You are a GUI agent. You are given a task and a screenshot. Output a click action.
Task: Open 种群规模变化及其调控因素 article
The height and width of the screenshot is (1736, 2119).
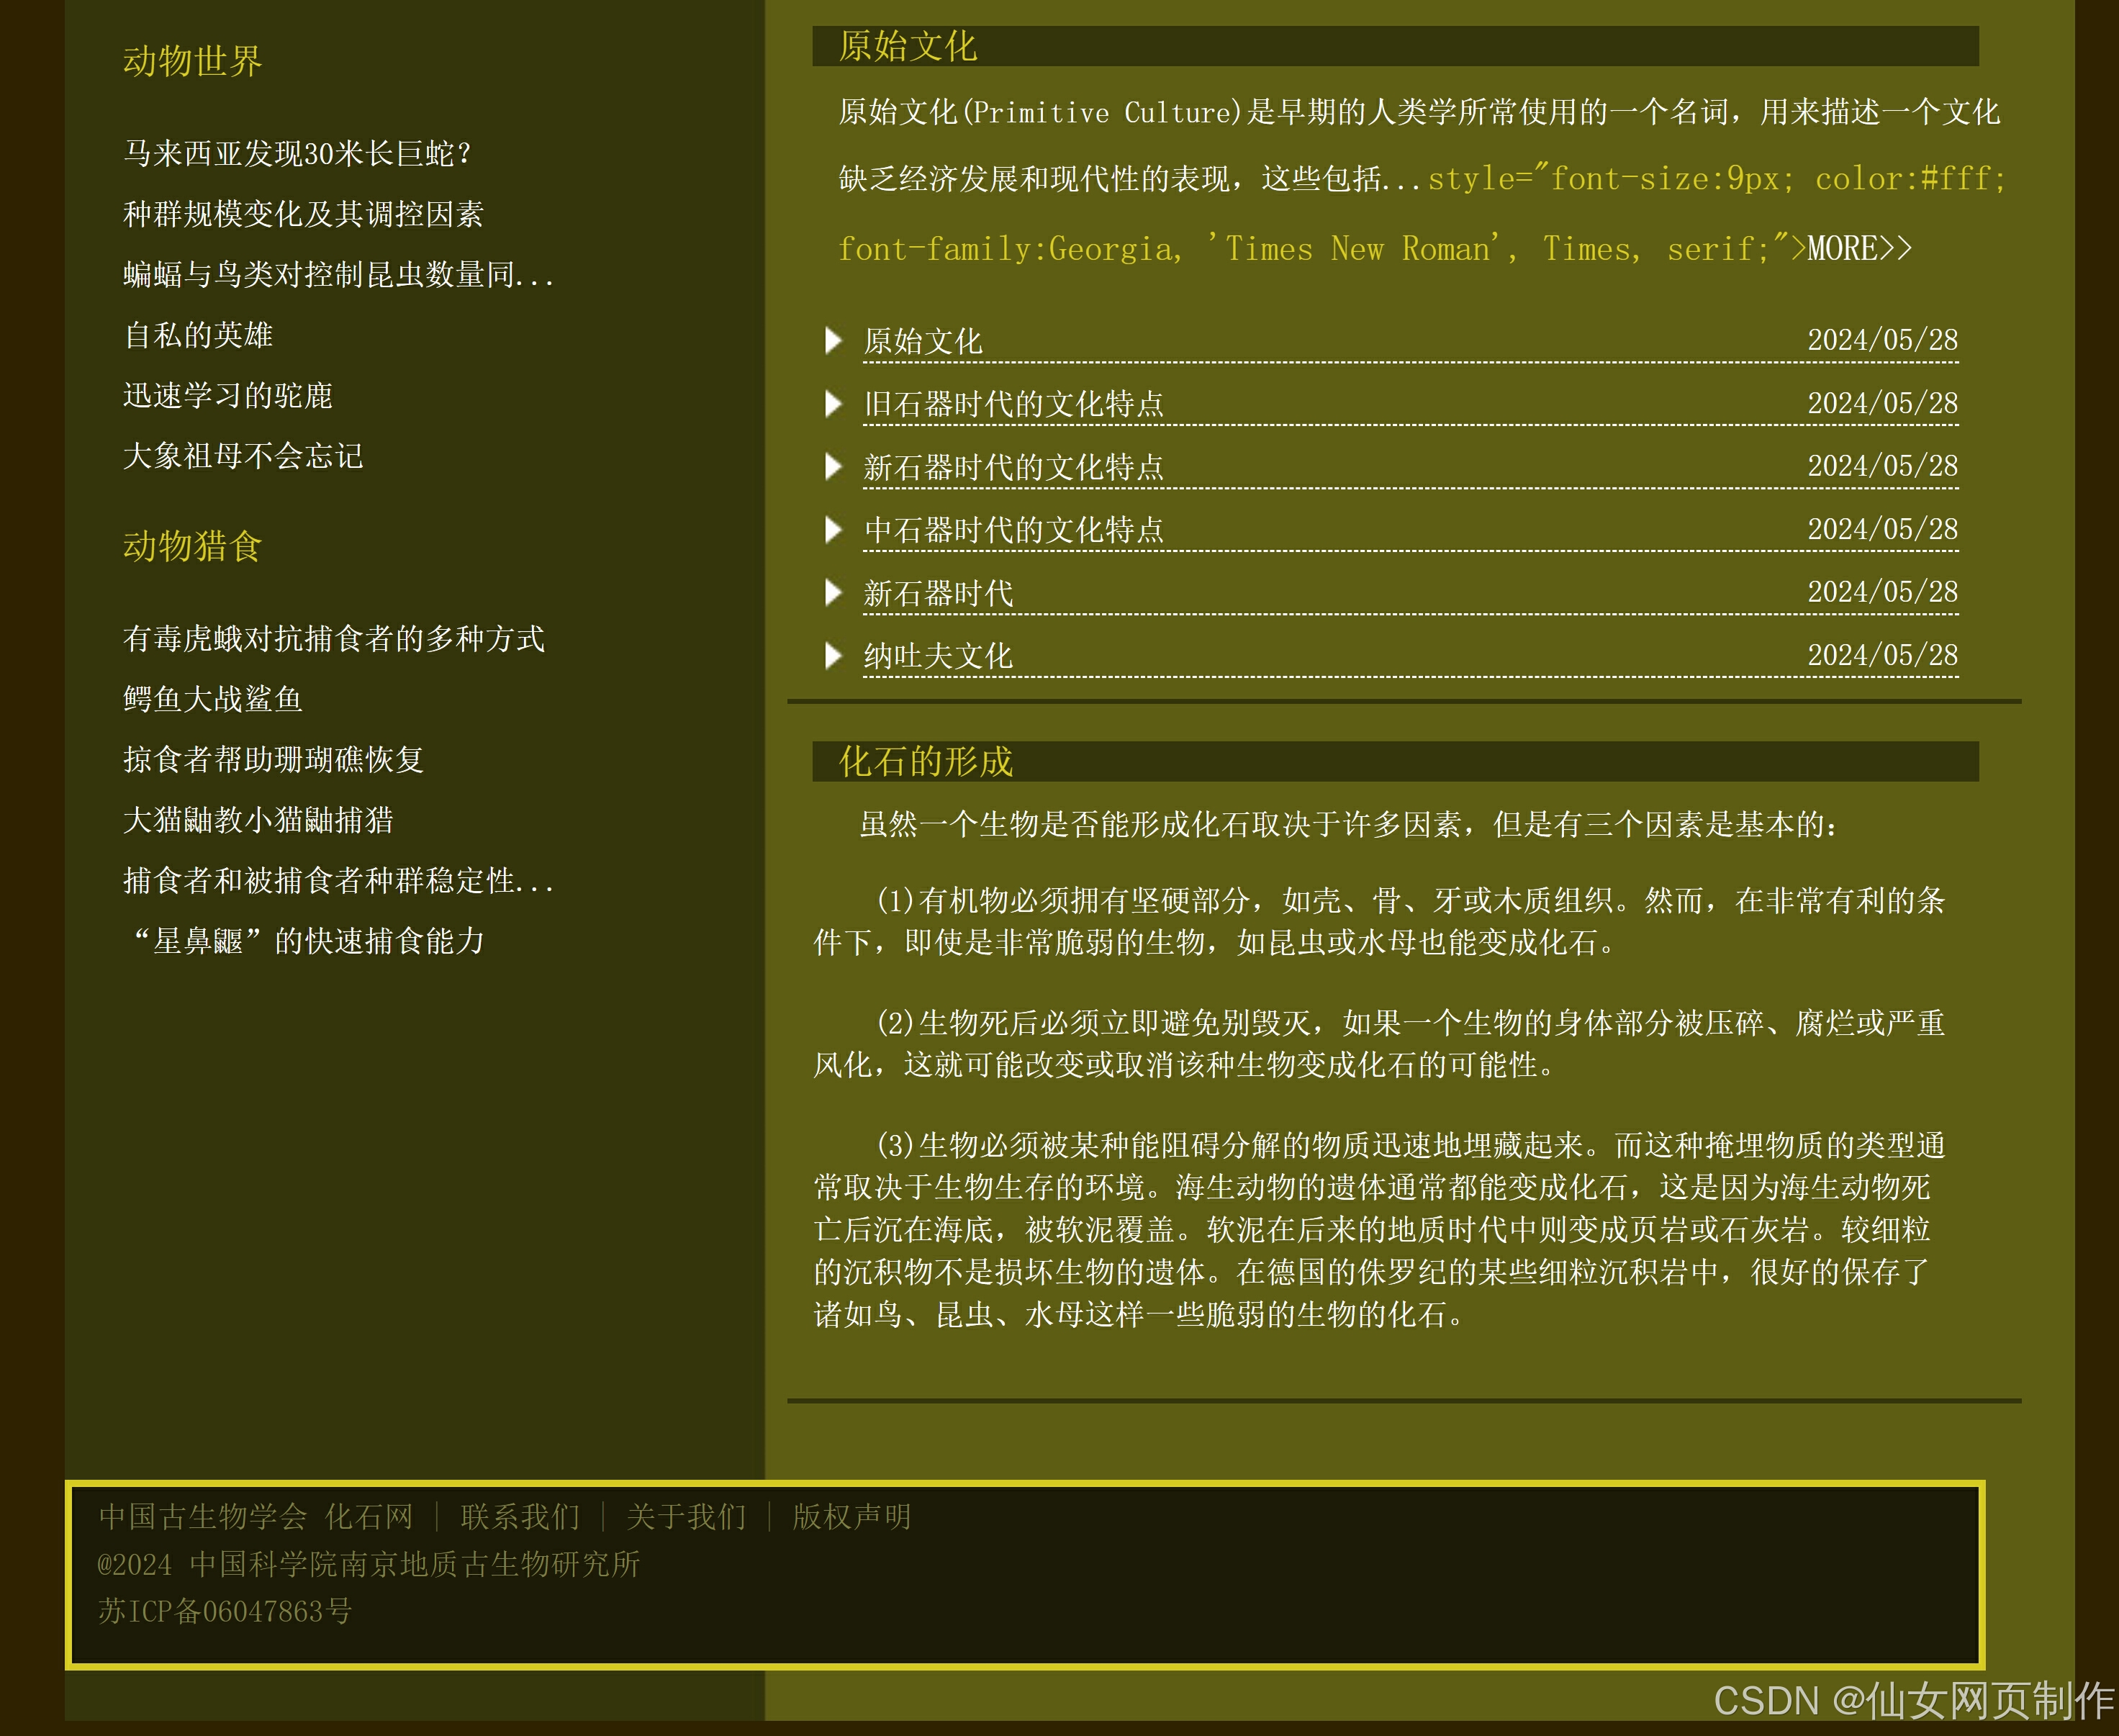303,214
